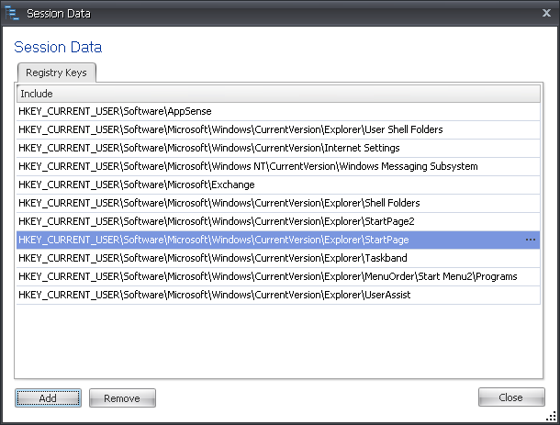Open ellipsis button on StartPage row
The width and height of the screenshot is (560, 425).
(x=531, y=240)
